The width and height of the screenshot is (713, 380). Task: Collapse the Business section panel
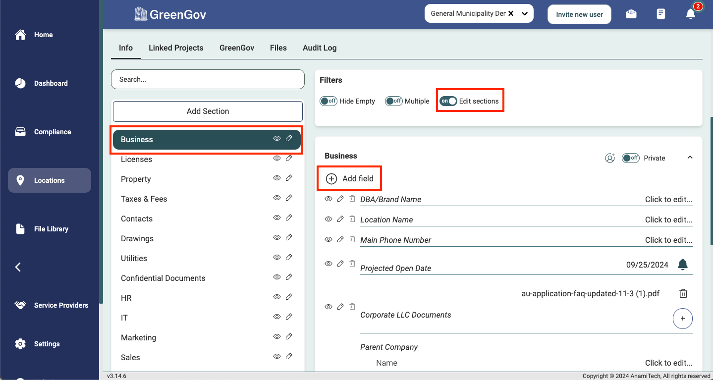(690, 158)
